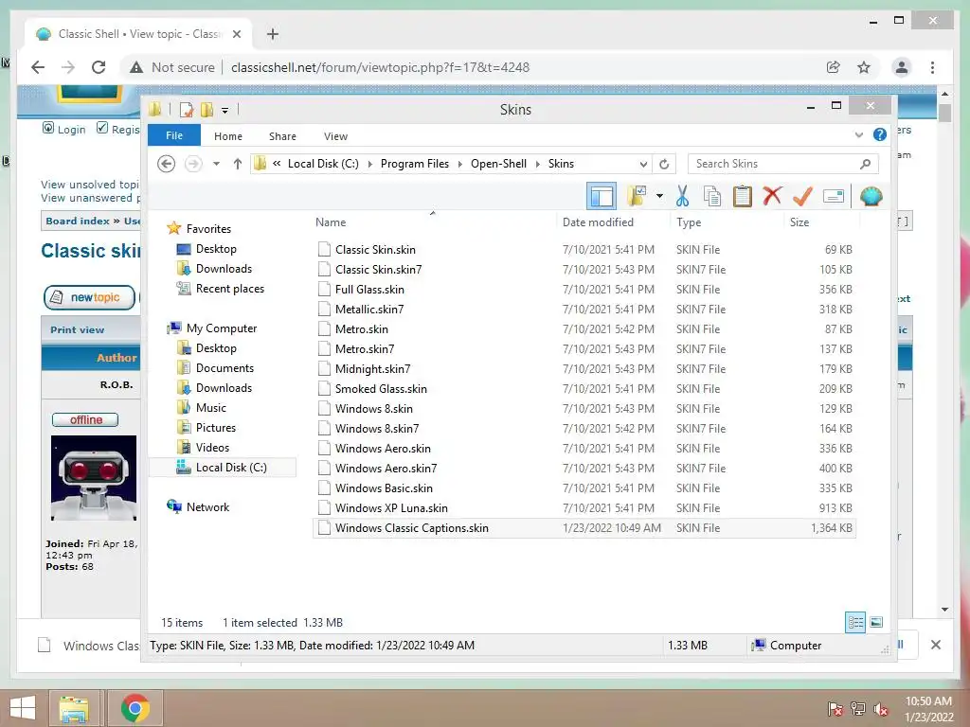Click quick access New folder icon in title bar

(x=207, y=110)
